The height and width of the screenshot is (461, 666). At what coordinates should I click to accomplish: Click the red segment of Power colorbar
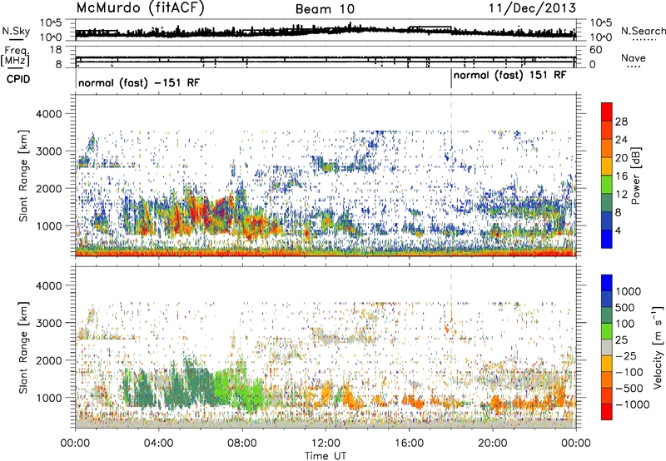point(607,112)
